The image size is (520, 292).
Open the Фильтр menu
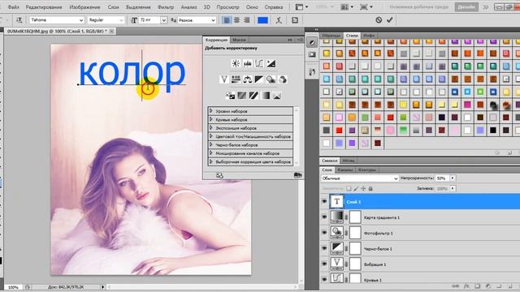tap(166, 7)
